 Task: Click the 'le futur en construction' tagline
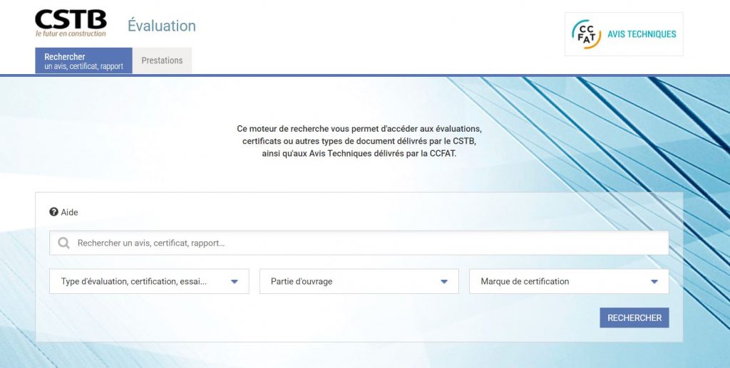pos(71,33)
